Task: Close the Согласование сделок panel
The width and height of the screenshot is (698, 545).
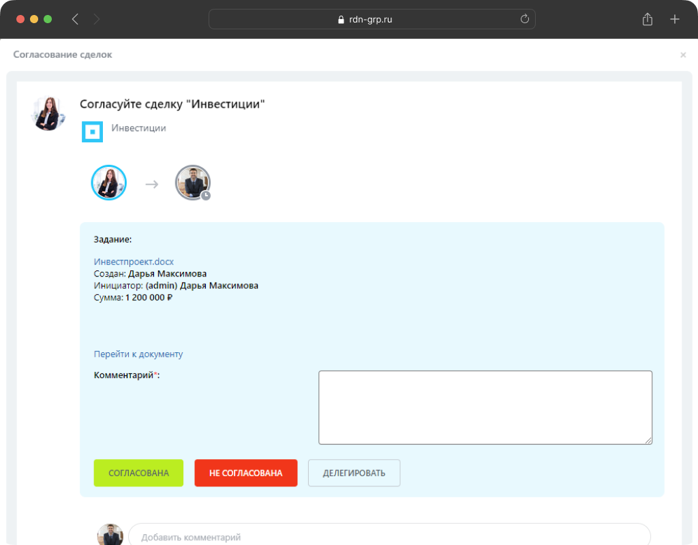Action: coord(683,55)
